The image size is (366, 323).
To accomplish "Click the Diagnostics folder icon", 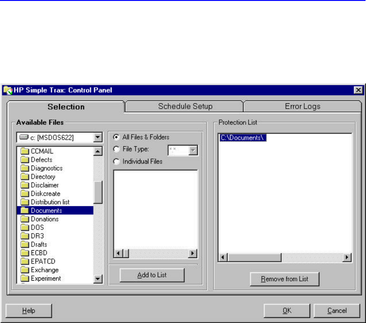I will pyautogui.click(x=24, y=168).
